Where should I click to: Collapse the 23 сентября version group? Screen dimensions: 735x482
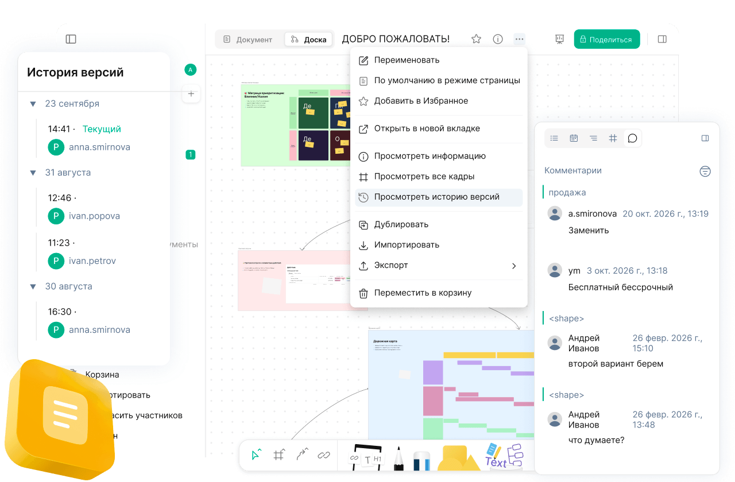(x=33, y=104)
